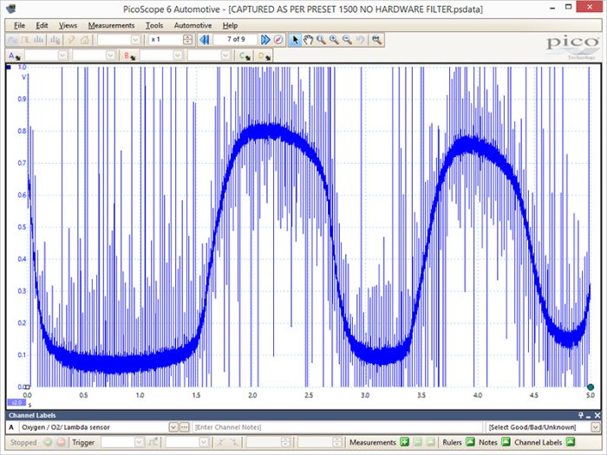
Task: Click the auto setup wand icon
Action: 71,40
